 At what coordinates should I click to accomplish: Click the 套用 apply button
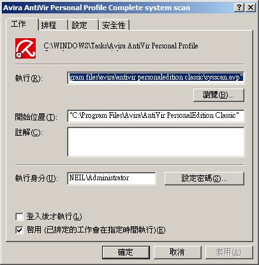coord(229,252)
